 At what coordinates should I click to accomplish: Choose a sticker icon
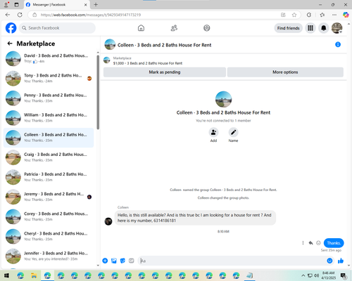(122, 261)
